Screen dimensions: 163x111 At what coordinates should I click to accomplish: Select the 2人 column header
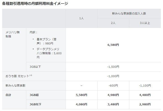[x=113, y=23]
